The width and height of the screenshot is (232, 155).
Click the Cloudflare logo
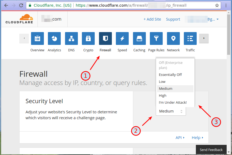coord(19,19)
